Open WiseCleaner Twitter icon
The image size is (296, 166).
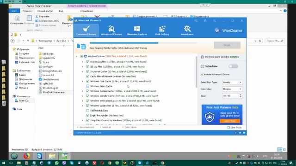240,133
